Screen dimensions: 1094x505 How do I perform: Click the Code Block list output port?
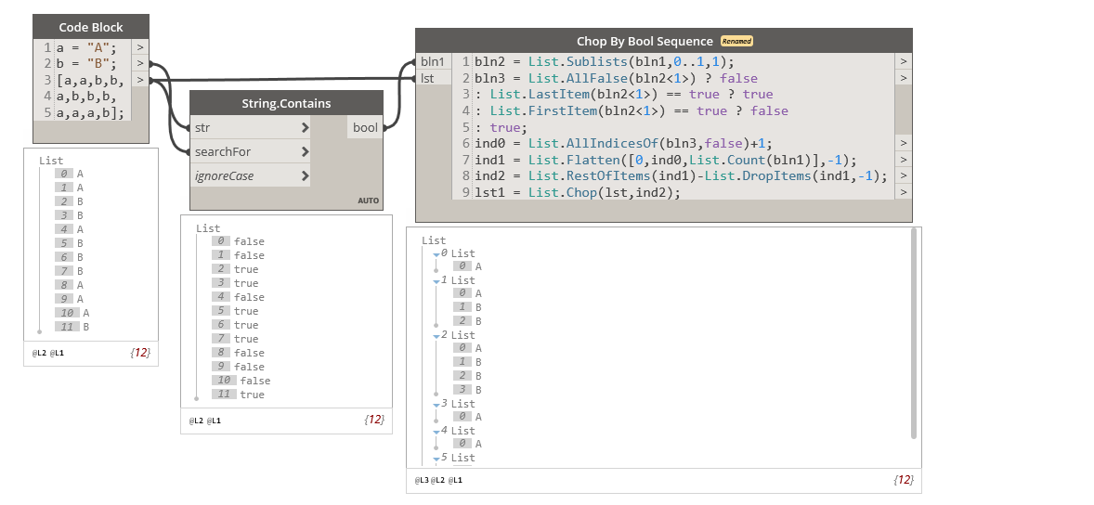point(140,80)
